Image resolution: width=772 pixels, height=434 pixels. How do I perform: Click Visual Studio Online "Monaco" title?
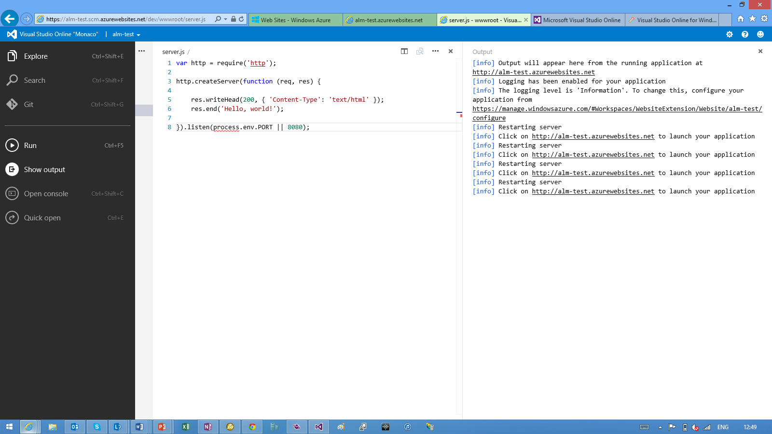(59, 34)
